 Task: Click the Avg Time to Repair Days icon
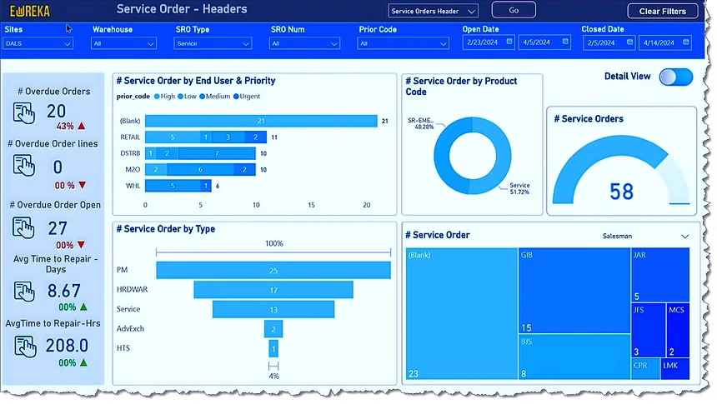pyautogui.click(x=25, y=291)
